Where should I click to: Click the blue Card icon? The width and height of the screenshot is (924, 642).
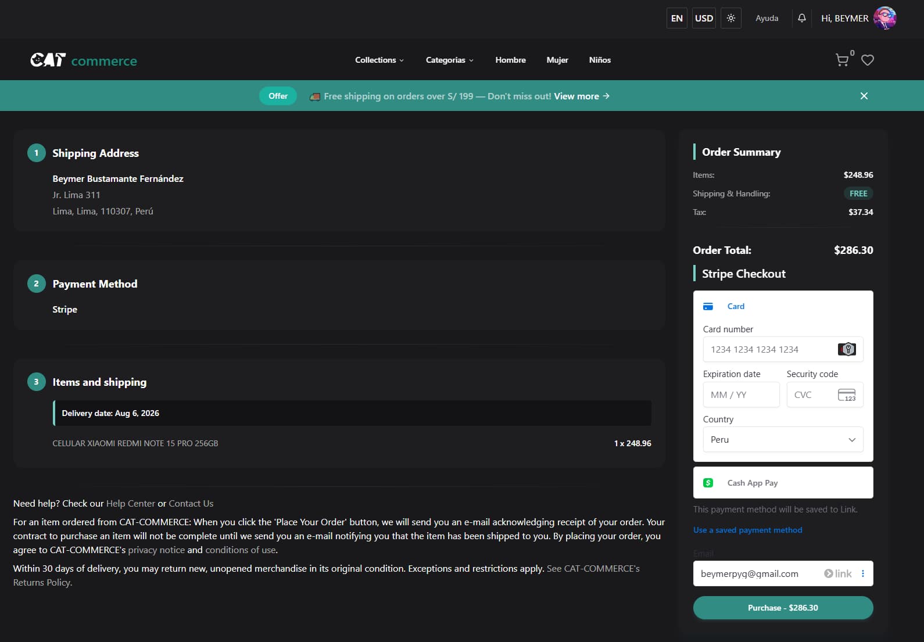click(708, 306)
